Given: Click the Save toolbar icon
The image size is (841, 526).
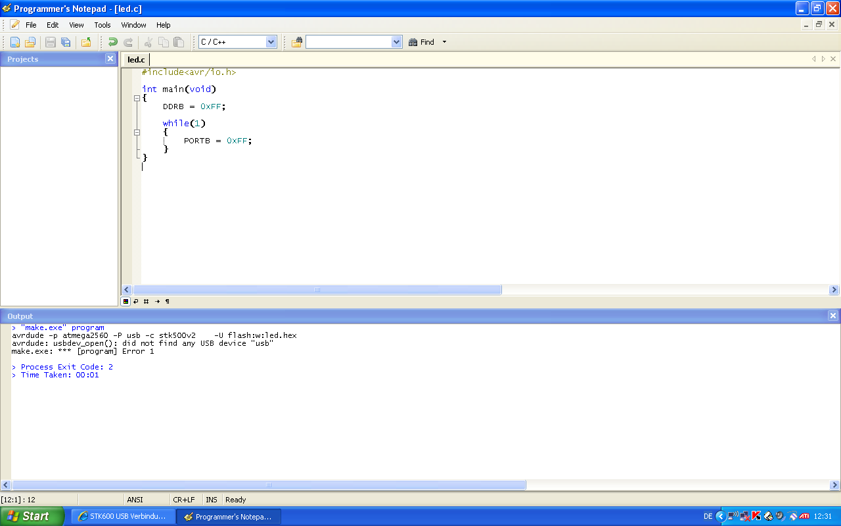Looking at the screenshot, I should point(50,42).
